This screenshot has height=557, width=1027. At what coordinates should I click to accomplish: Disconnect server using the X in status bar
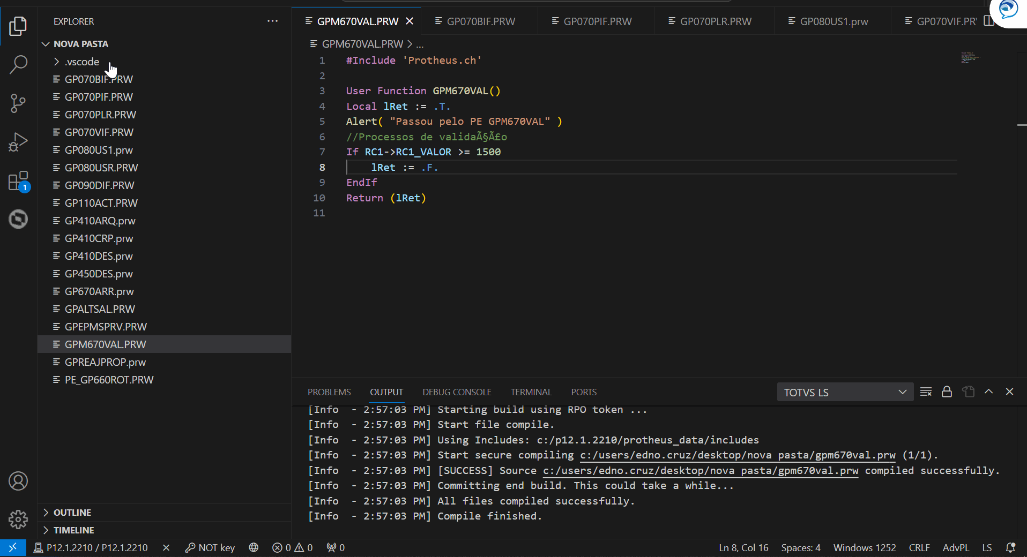click(x=166, y=547)
